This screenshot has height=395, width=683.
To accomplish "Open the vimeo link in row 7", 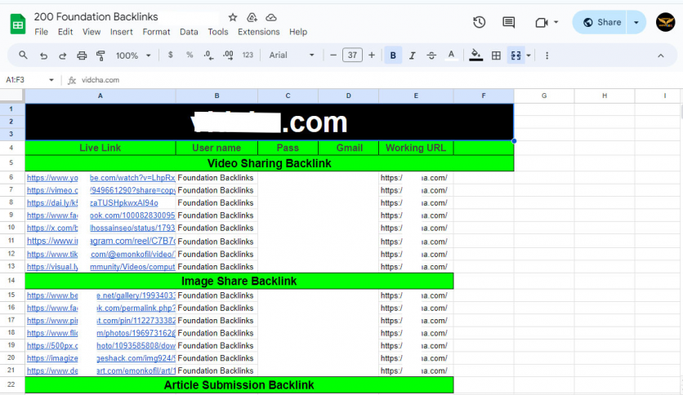I will click(101, 190).
